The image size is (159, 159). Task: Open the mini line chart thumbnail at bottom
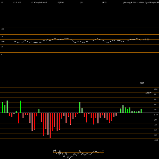pyautogui.click(x=79, y=152)
